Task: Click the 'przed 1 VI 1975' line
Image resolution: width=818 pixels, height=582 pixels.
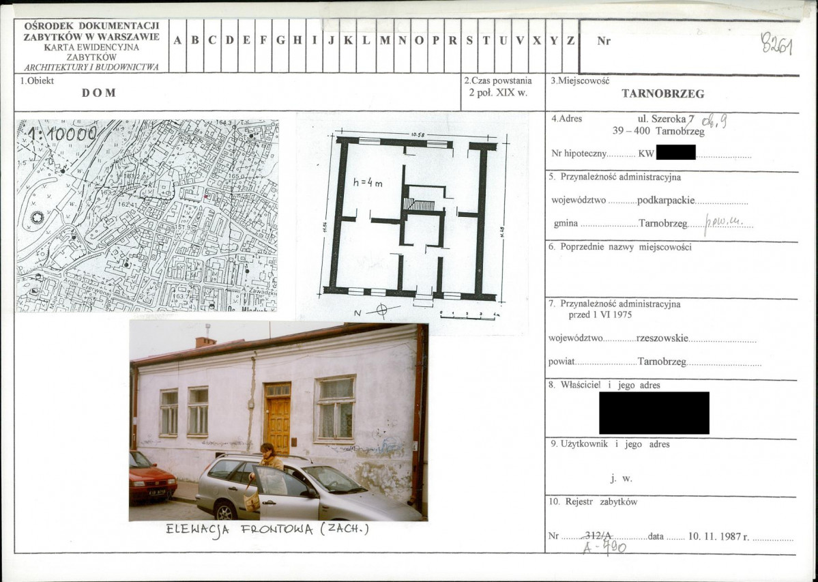Action: [x=600, y=315]
